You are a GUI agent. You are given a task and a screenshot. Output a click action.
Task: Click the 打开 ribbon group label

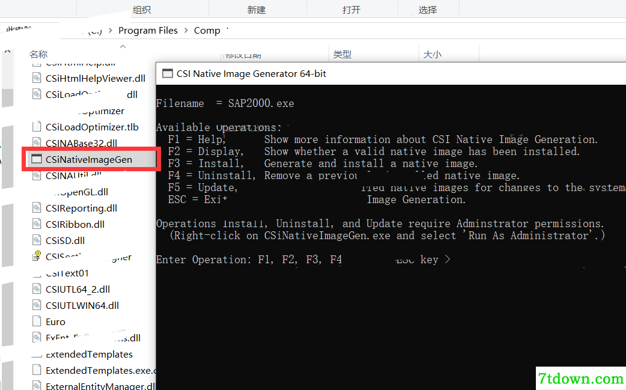pos(351,10)
